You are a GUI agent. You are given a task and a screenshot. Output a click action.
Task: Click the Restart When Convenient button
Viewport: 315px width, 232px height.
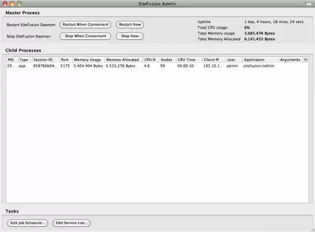pyautogui.click(x=85, y=25)
